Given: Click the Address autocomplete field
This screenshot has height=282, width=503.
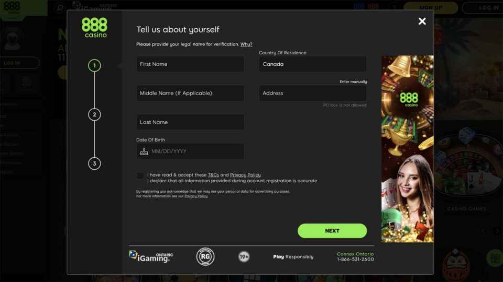Looking at the screenshot, I should pyautogui.click(x=313, y=93).
